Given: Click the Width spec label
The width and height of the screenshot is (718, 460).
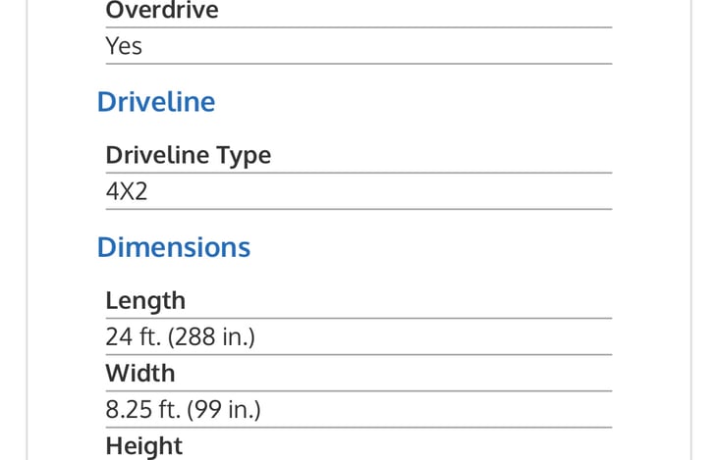Looking at the screenshot, I should point(140,373).
